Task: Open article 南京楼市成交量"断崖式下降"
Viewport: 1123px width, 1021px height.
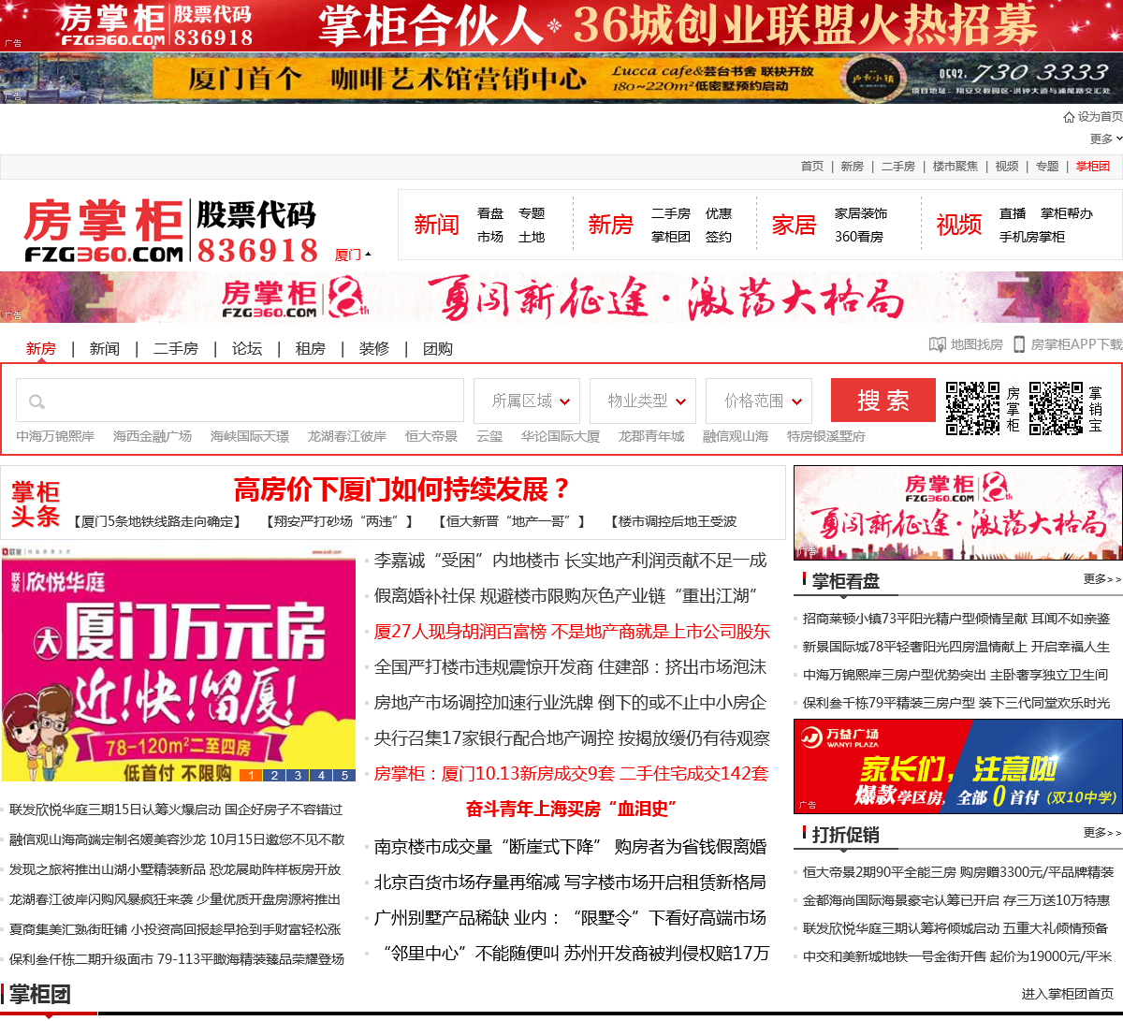Action: pyautogui.click(x=570, y=847)
